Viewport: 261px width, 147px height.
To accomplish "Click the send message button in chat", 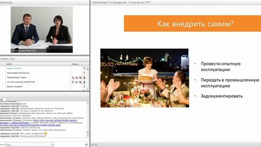I will (x=86, y=145).
